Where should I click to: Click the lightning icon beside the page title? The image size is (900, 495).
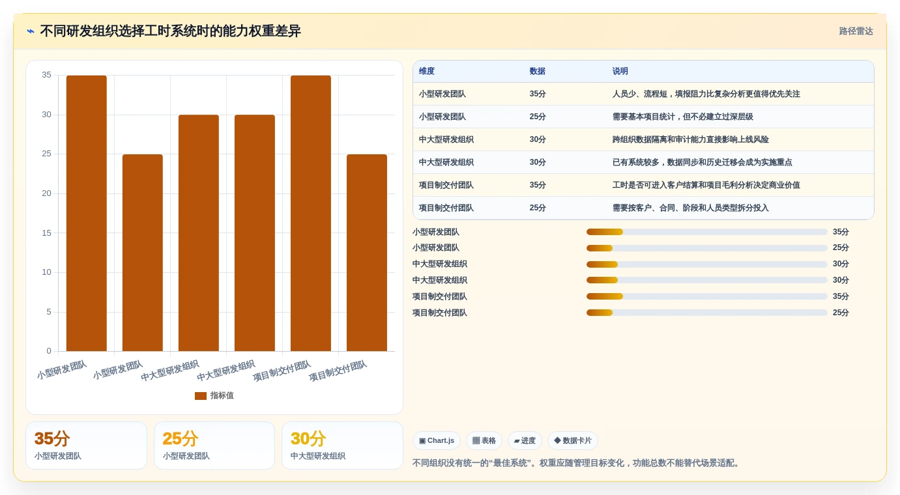31,31
